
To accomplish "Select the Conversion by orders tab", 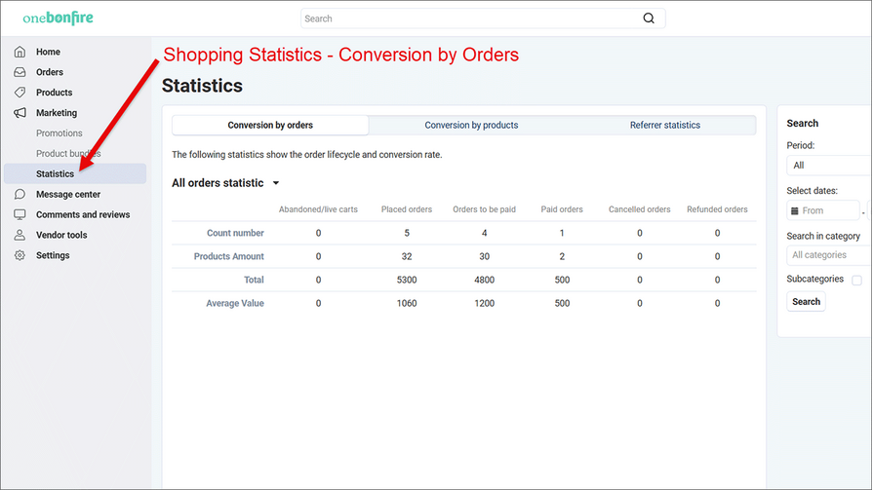I will [270, 125].
